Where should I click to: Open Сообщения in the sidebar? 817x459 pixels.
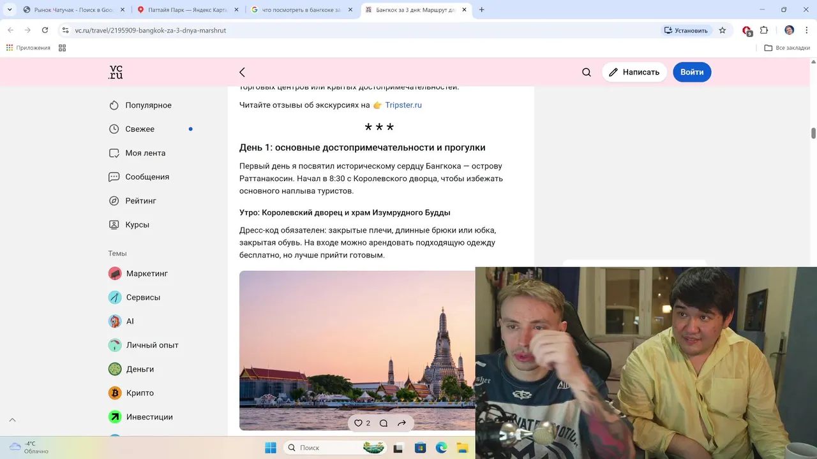pyautogui.click(x=139, y=177)
